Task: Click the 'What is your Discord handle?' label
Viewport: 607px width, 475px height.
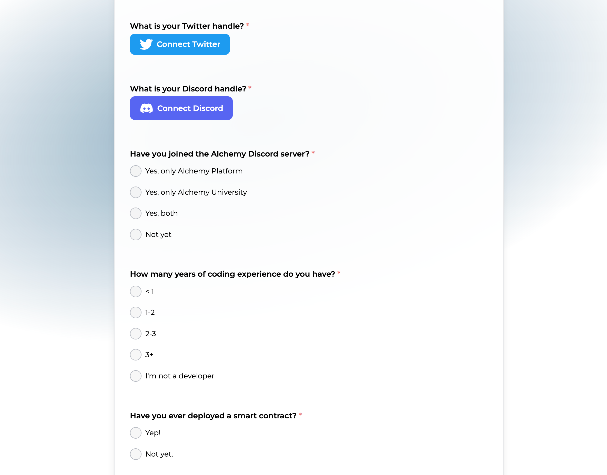Action: tap(188, 89)
